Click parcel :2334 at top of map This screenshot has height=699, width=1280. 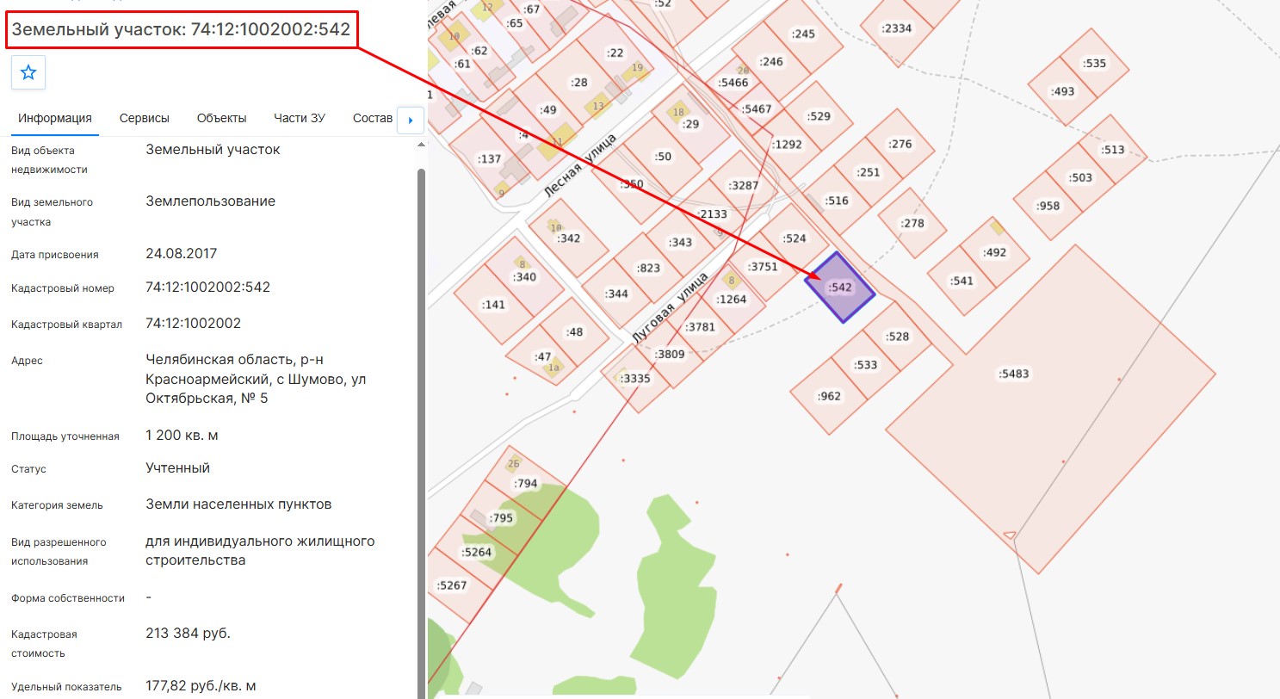896,28
